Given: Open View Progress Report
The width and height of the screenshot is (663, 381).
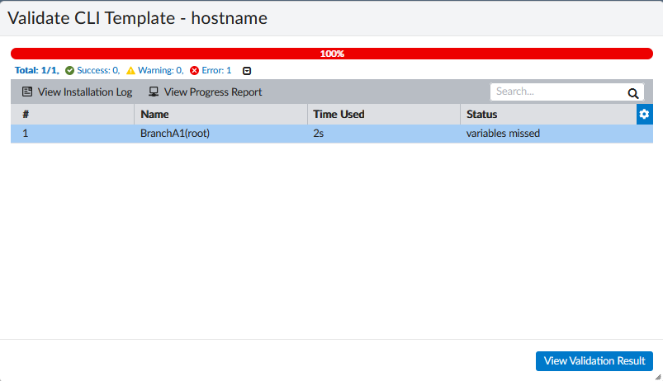Looking at the screenshot, I should pos(205,92).
